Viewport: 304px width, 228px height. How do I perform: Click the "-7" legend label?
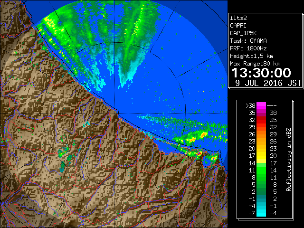click(x=252, y=213)
